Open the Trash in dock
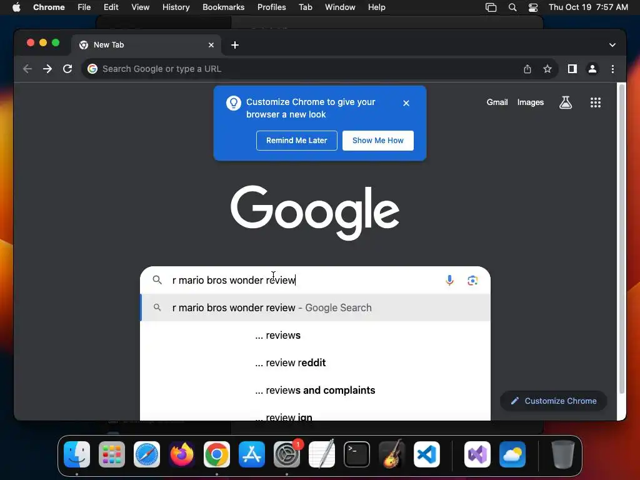 pyautogui.click(x=563, y=454)
